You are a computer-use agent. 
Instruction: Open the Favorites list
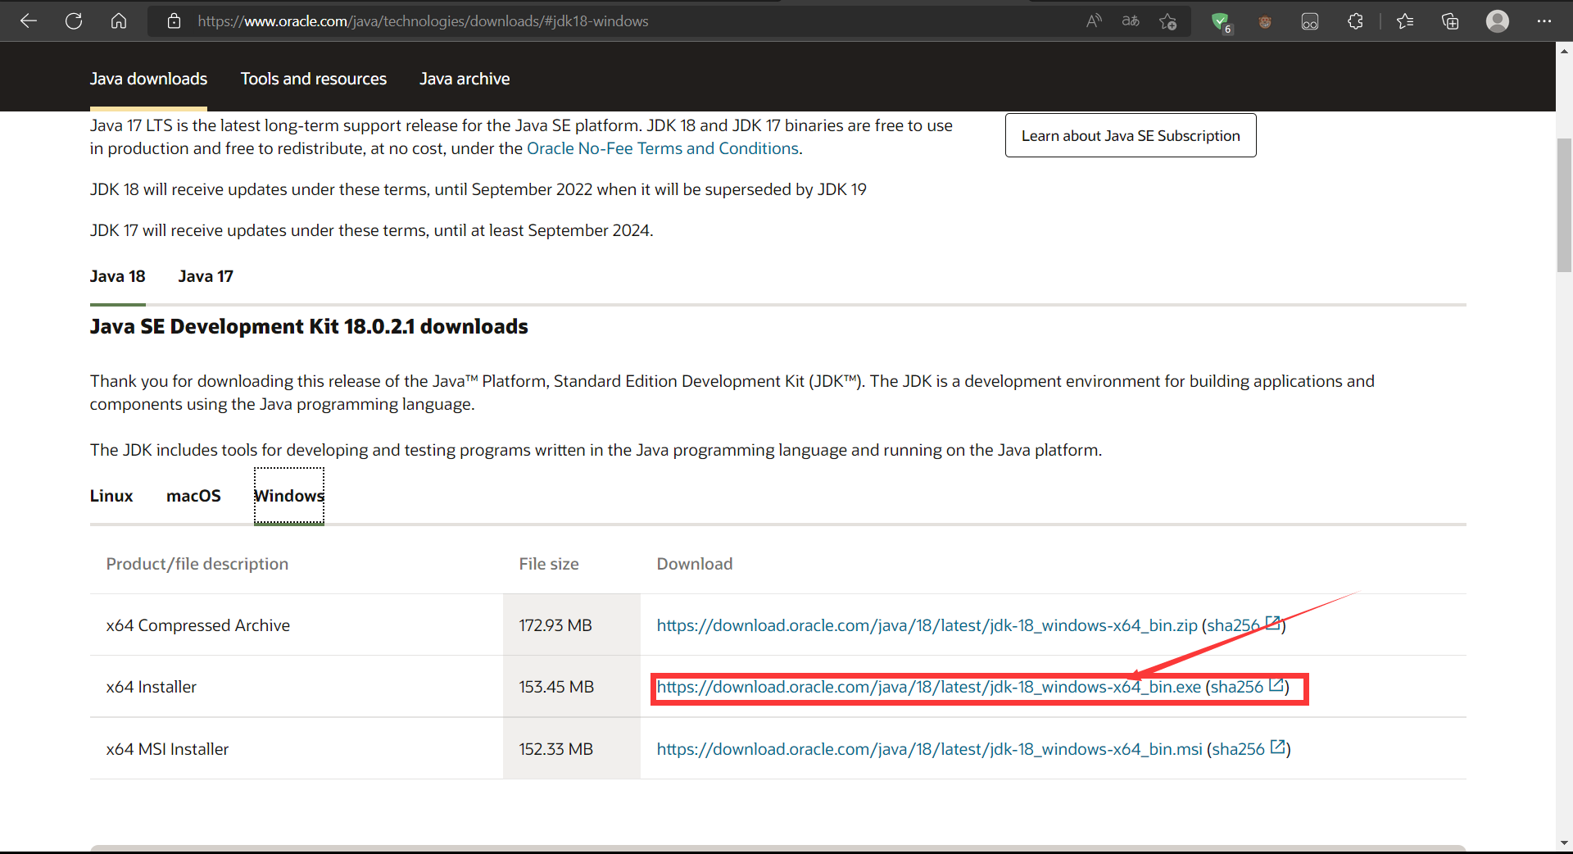pos(1405,21)
